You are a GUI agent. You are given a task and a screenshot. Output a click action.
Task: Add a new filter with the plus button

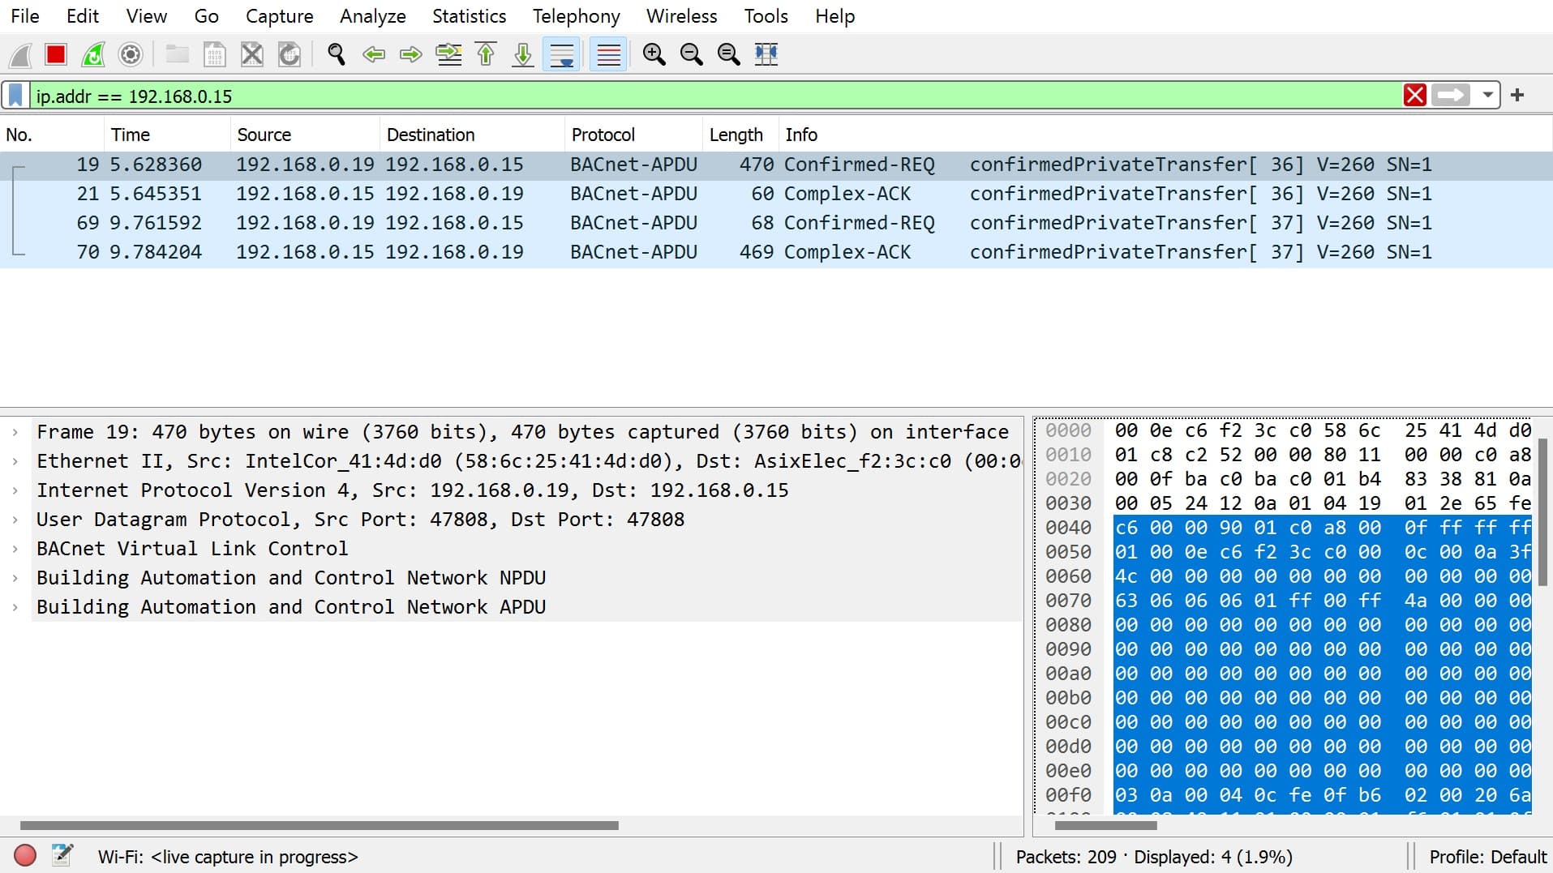(x=1517, y=96)
